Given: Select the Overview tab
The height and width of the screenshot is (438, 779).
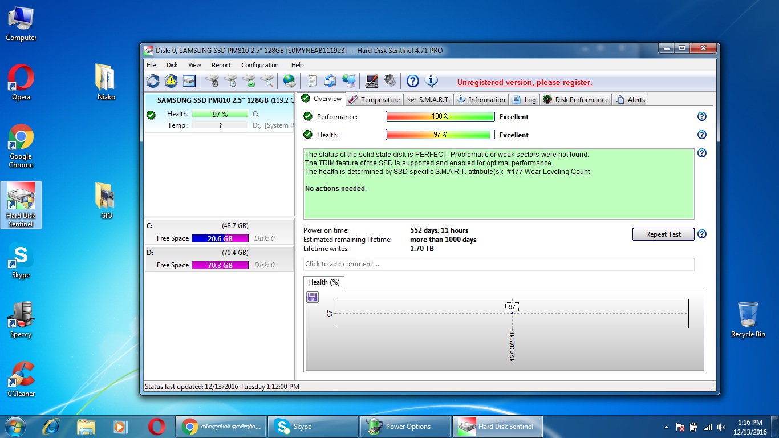Looking at the screenshot, I should pyautogui.click(x=322, y=99).
